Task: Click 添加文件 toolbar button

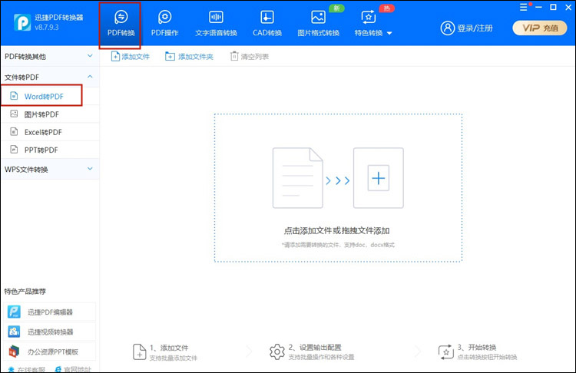Action: [131, 57]
